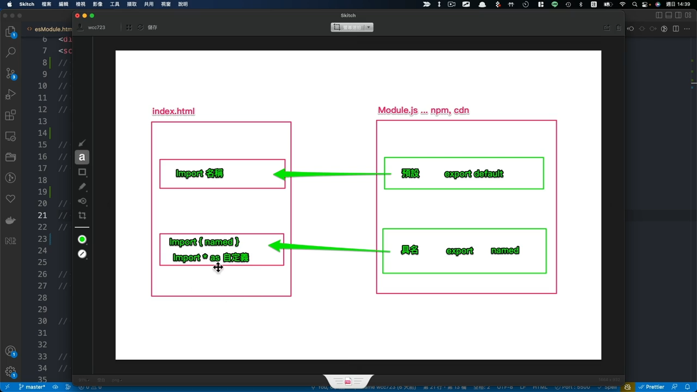Viewport: 697px width, 392px height.
Task: Open the 編輯 menu
Action: point(63,4)
